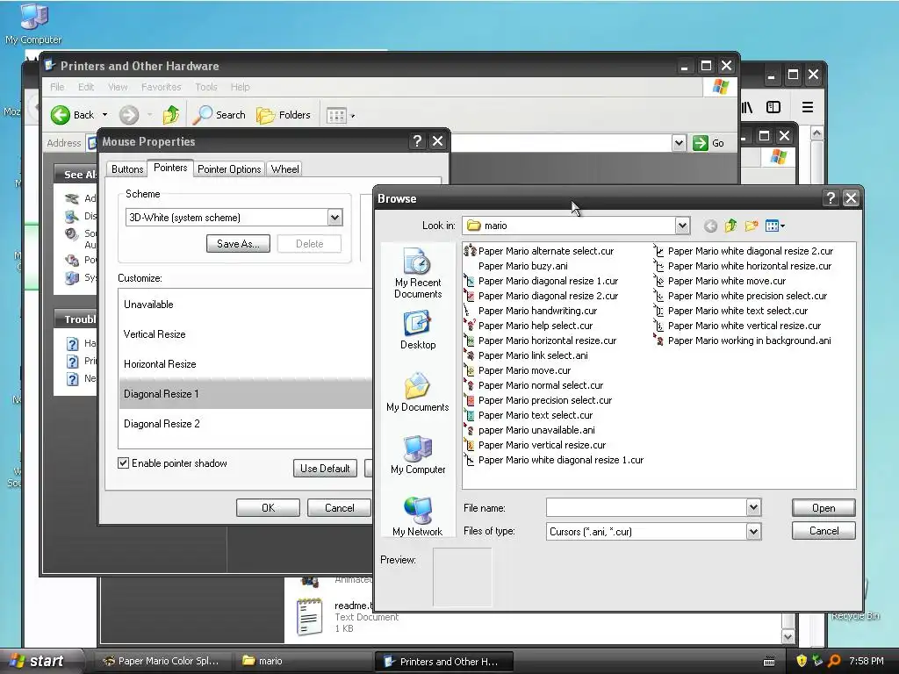
Task: Click Browse dialog back arrow icon
Action: coord(710,226)
